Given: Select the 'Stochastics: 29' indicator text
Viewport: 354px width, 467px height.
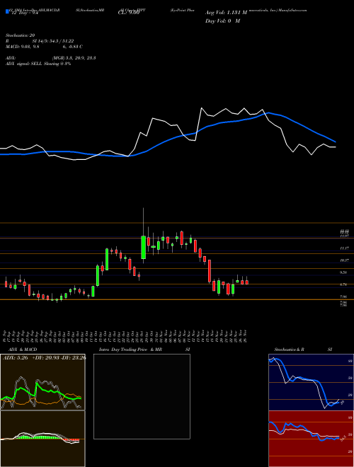Looking at the screenshot, I should click(x=21, y=35).
